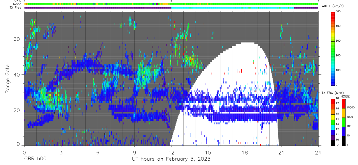The image size is (358, 165).
Task: Click the cyan section of the TX Freq strip
Action: click(232, 8)
